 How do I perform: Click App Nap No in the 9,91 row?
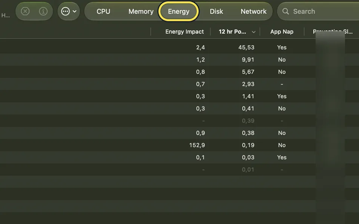[x=282, y=60]
